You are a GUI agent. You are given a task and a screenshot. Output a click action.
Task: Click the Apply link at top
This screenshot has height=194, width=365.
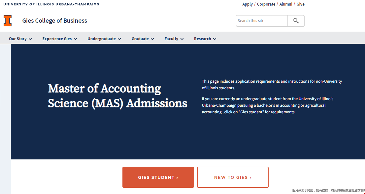[x=248, y=4]
